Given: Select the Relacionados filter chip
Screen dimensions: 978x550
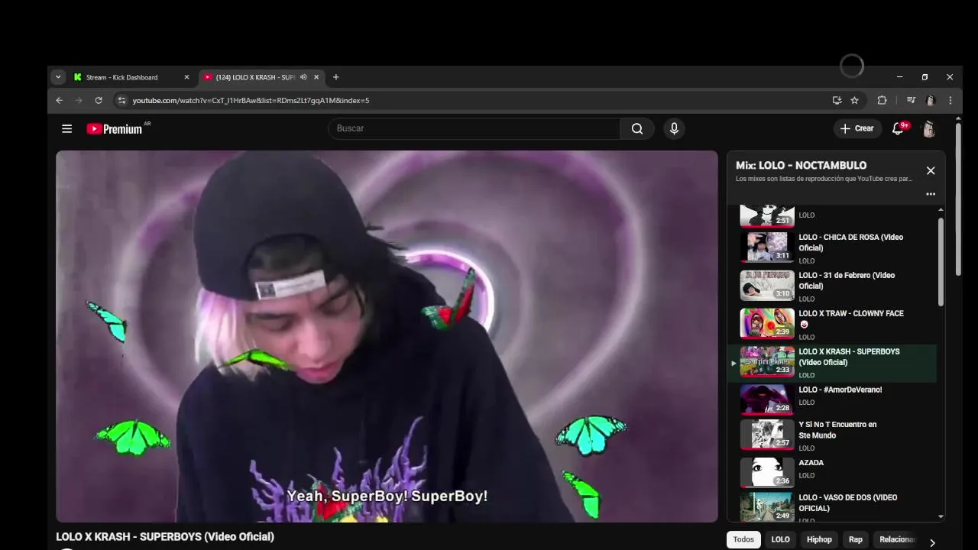Looking at the screenshot, I should pyautogui.click(x=897, y=539).
